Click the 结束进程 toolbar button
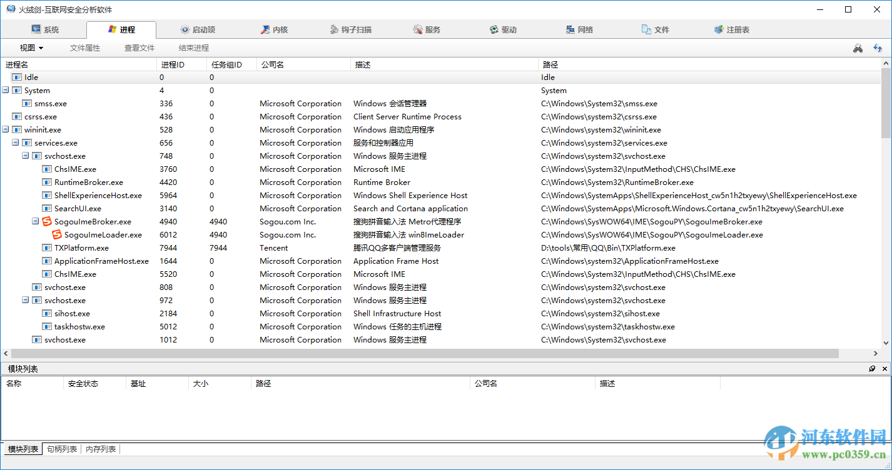Image resolution: width=892 pixels, height=470 pixels. click(x=194, y=48)
